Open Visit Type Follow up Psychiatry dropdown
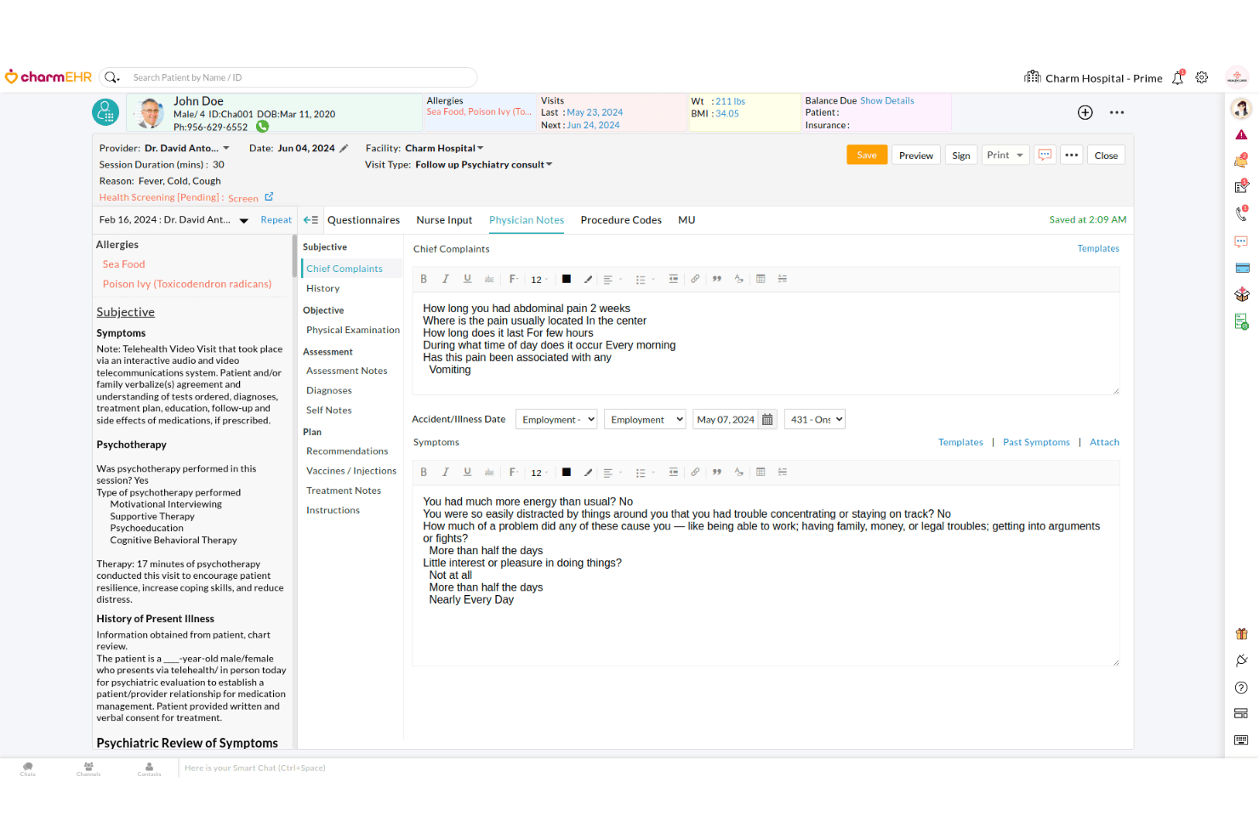Viewport: 1259px width, 839px height. click(x=484, y=165)
